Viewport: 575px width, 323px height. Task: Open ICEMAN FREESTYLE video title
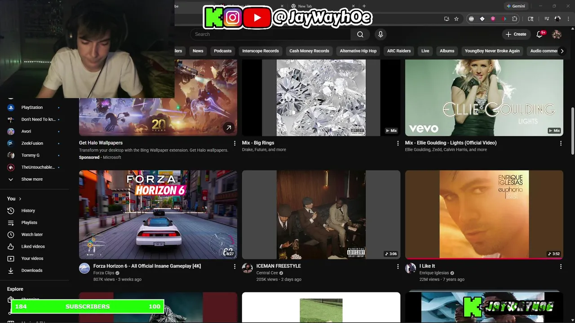[x=279, y=266]
